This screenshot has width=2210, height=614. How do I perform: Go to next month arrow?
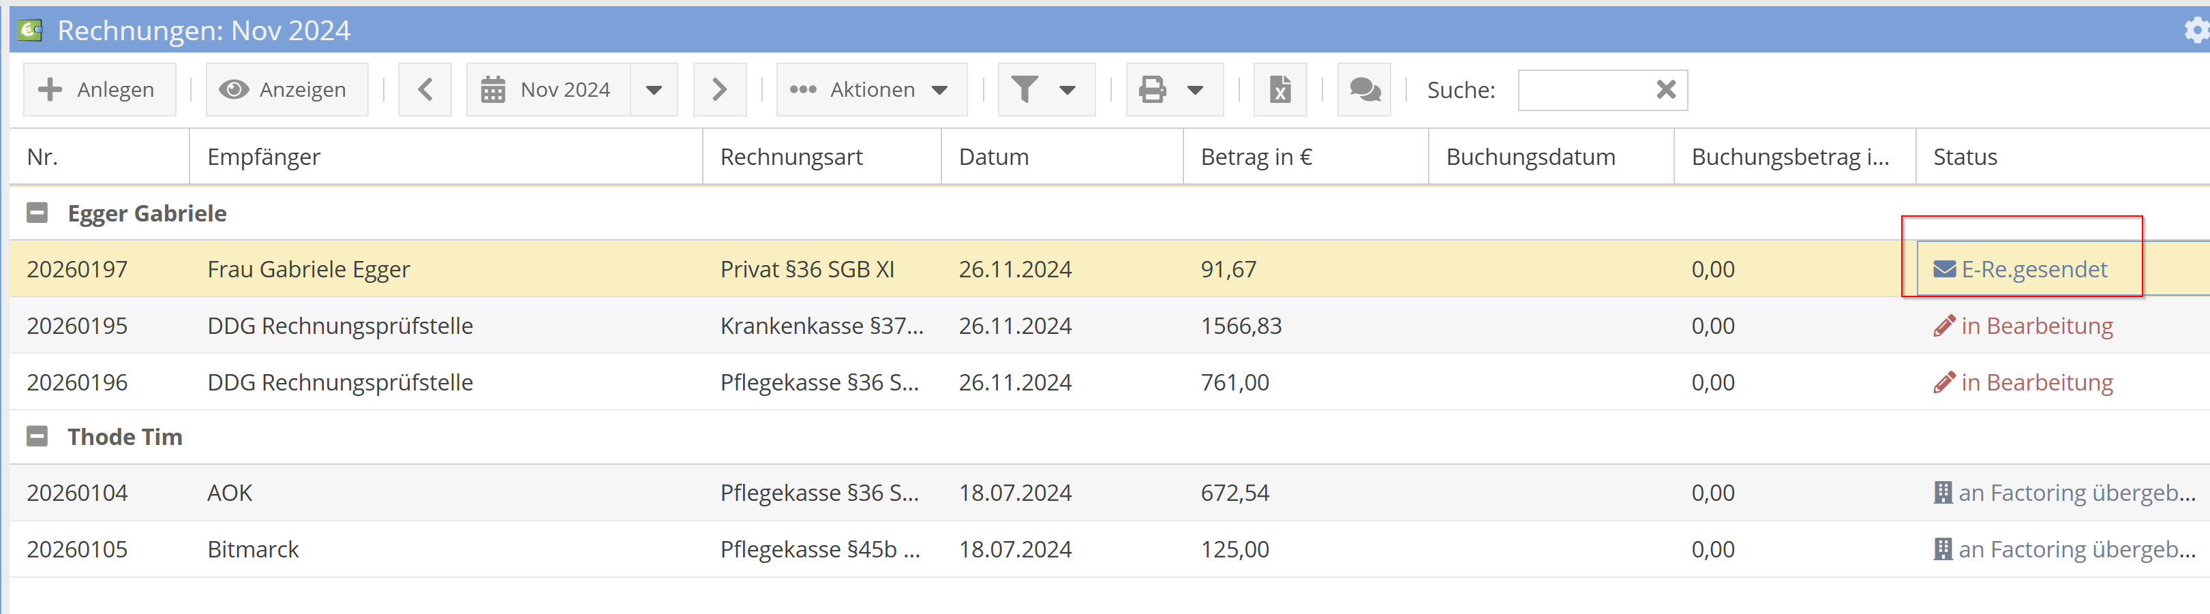coord(719,90)
